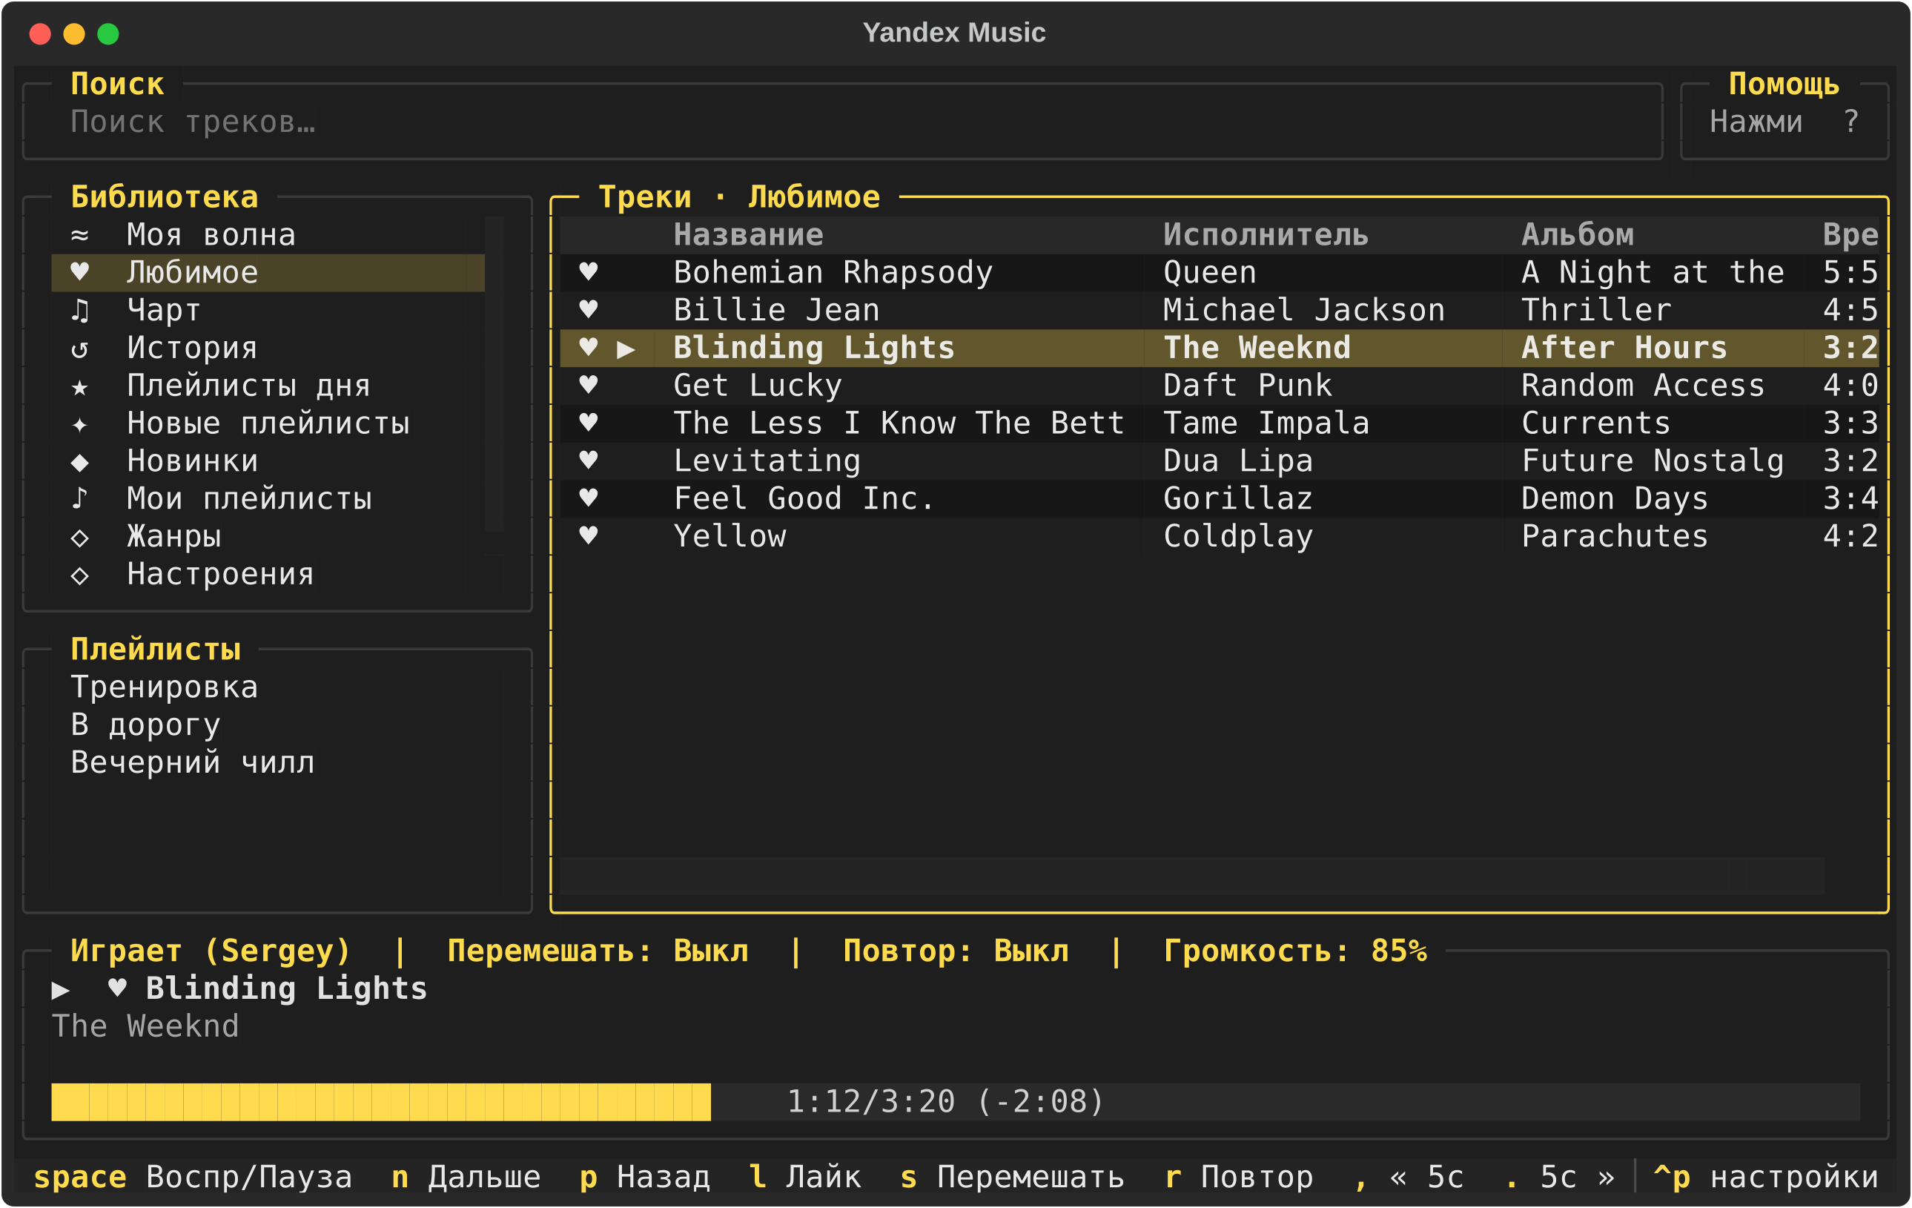Viewport: 1912px width, 1208px height.
Task: Open Мои плейлисты in the library
Action: click(x=268, y=499)
